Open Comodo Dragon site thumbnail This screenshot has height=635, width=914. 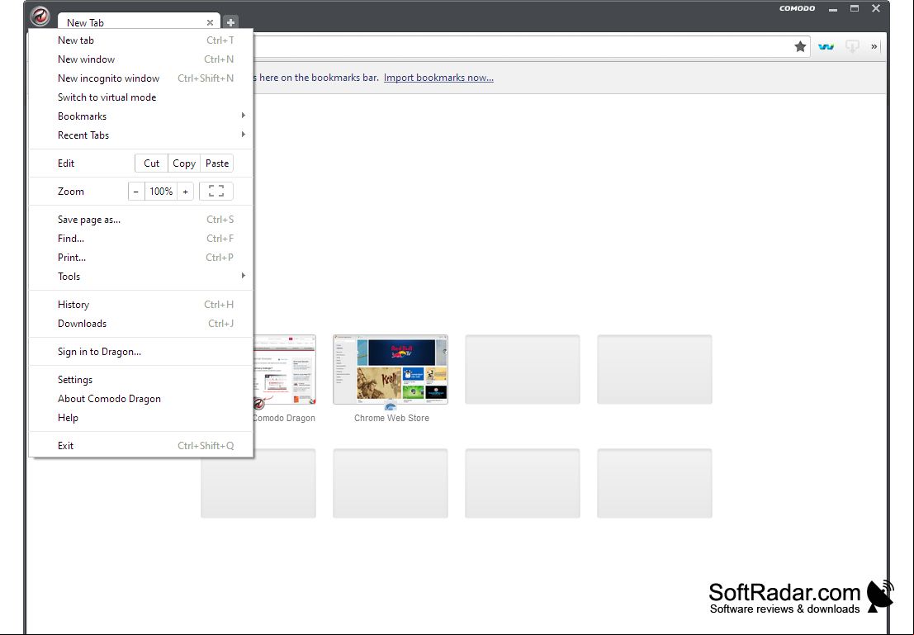285,369
